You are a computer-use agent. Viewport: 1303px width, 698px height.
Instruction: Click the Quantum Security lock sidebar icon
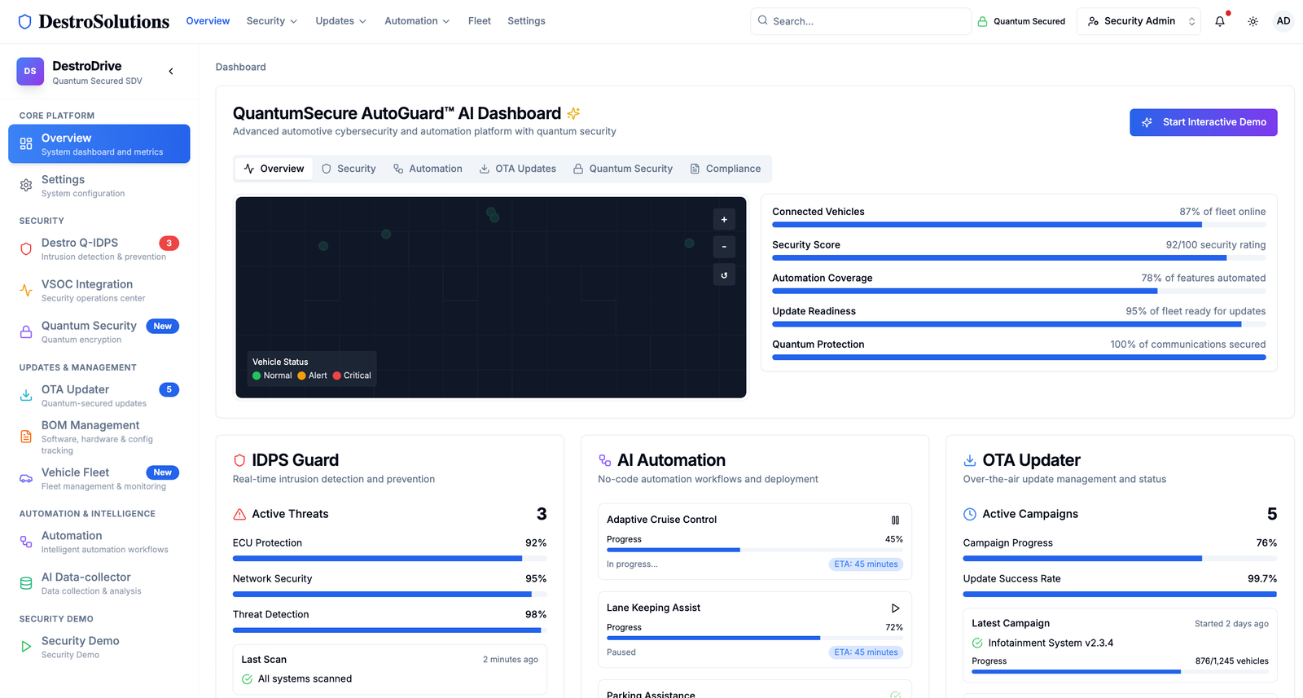coord(26,332)
